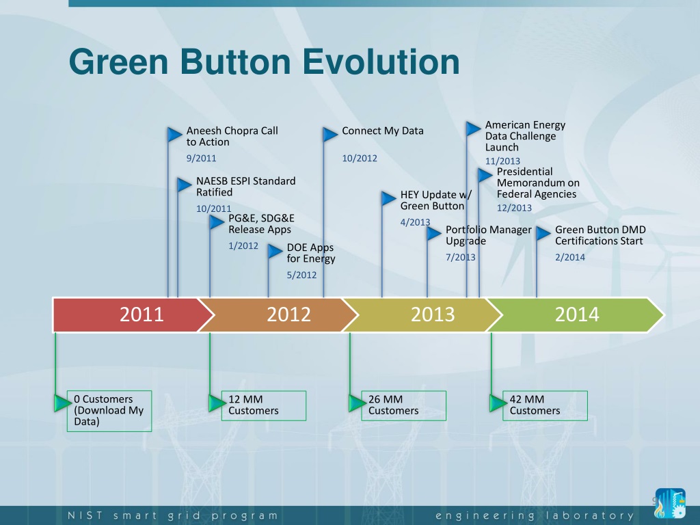Click the HEY Update w/ Green Button text
Viewport: 700px width, 525px height.
(435, 200)
